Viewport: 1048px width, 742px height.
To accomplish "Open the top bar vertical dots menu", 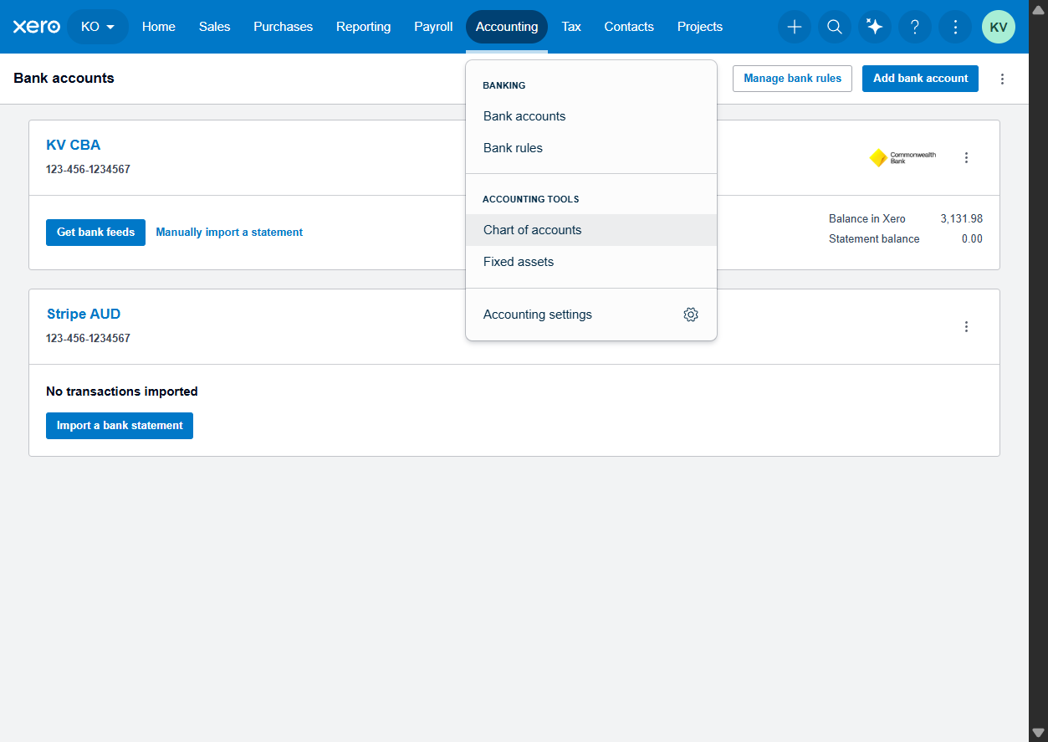I will pyautogui.click(x=955, y=27).
